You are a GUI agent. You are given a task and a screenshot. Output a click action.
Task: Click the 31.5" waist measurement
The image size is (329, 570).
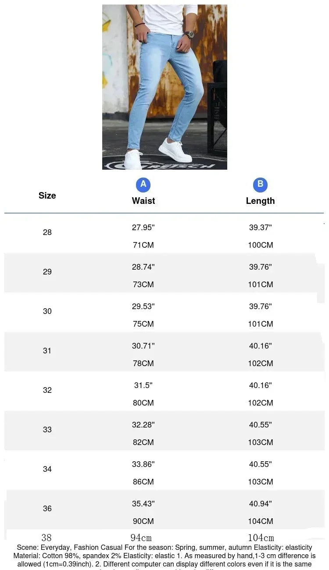(x=143, y=385)
